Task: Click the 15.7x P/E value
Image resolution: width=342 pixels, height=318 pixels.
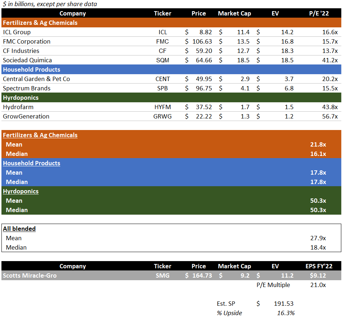Action: click(330, 41)
